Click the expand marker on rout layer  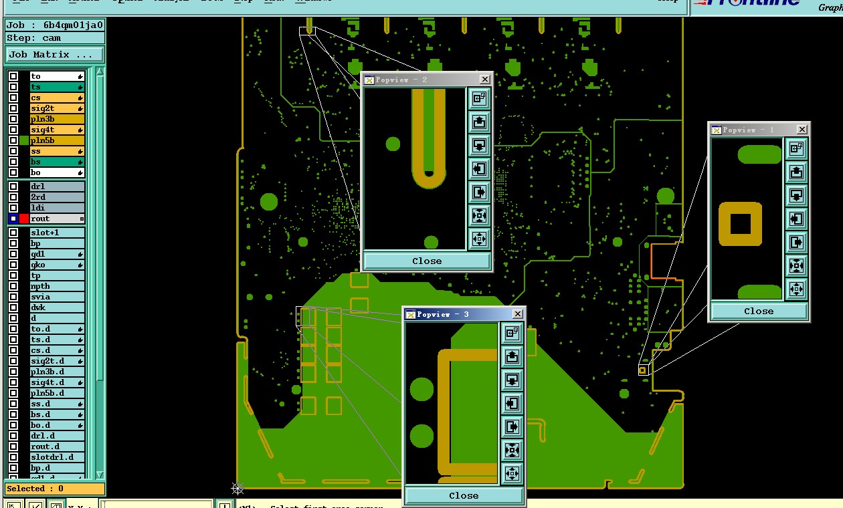82,219
